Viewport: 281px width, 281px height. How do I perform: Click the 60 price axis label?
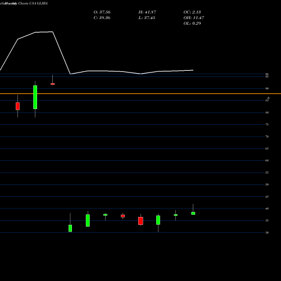[x=267, y=160]
